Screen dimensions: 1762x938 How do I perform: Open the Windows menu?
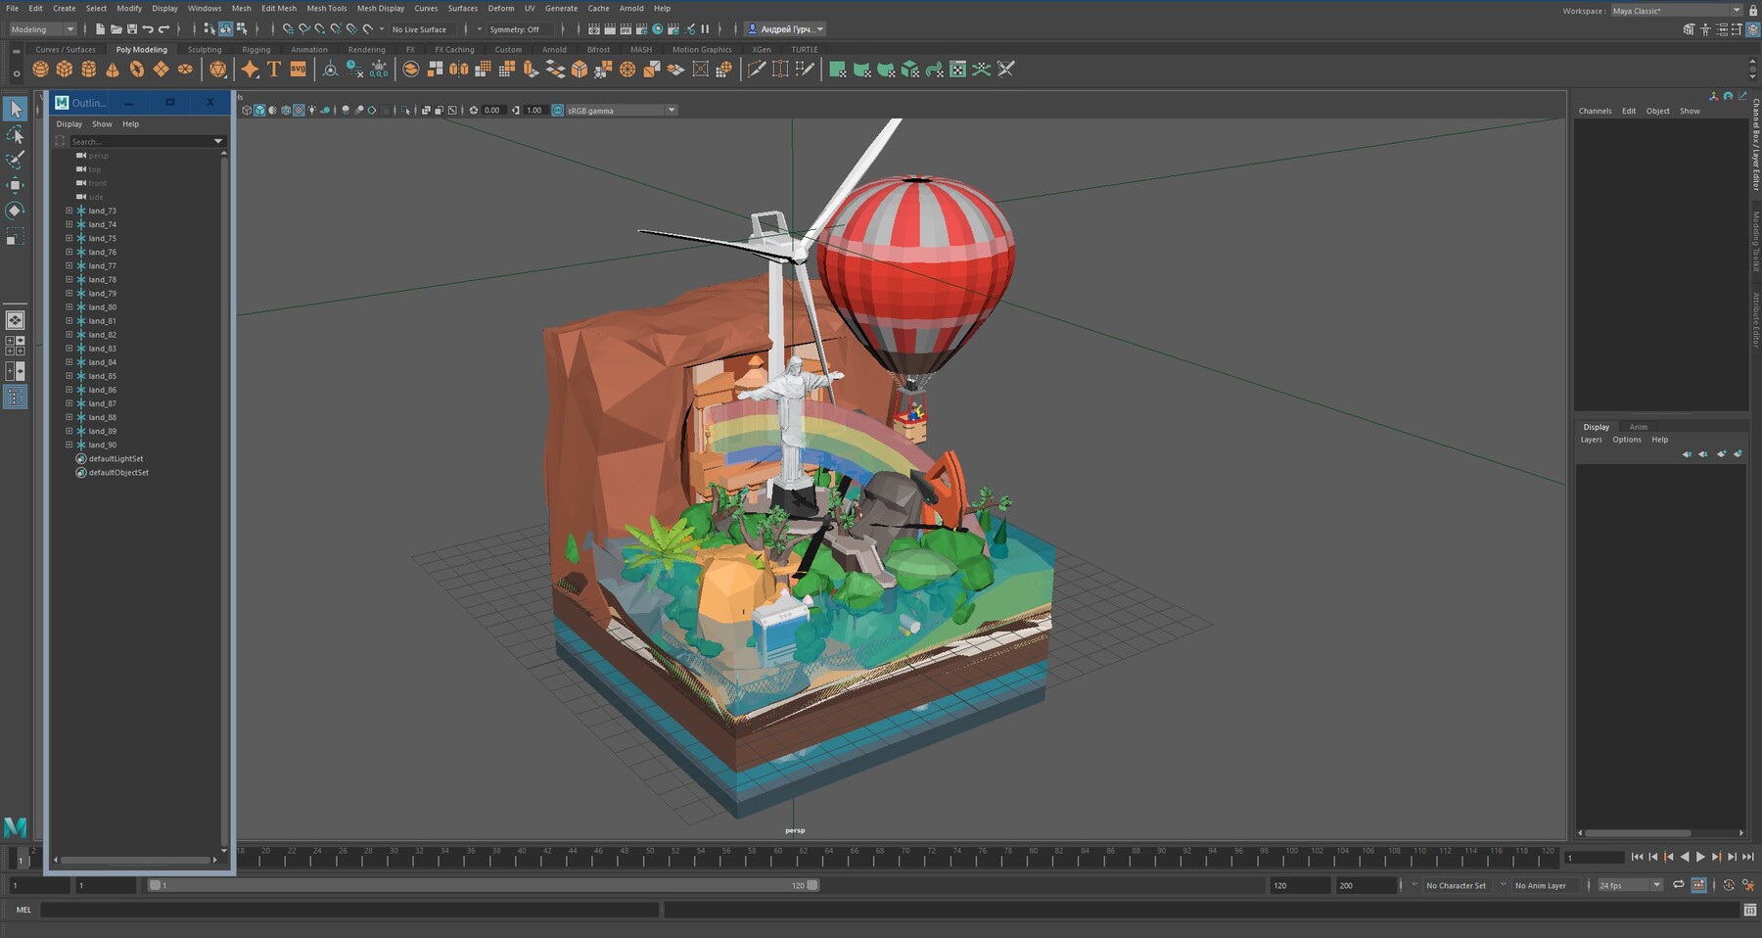point(205,8)
